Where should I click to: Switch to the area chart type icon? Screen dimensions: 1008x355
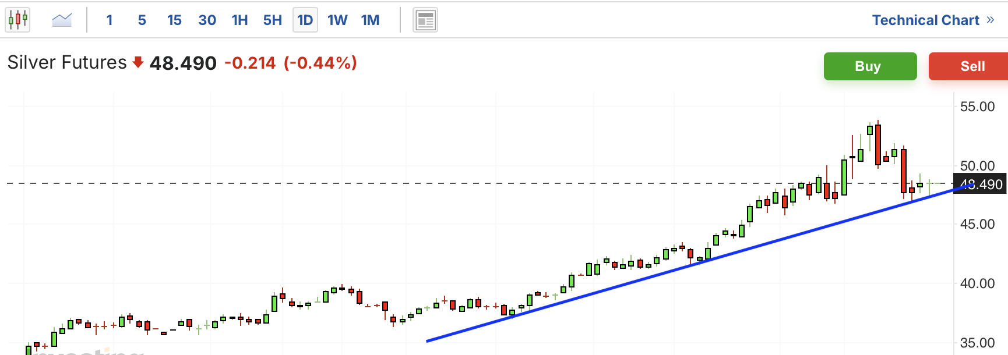point(62,20)
